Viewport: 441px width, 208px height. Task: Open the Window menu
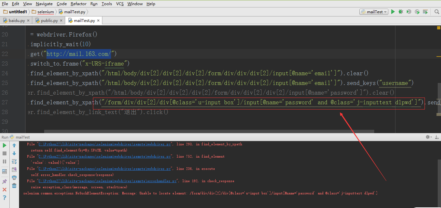(x=135, y=4)
